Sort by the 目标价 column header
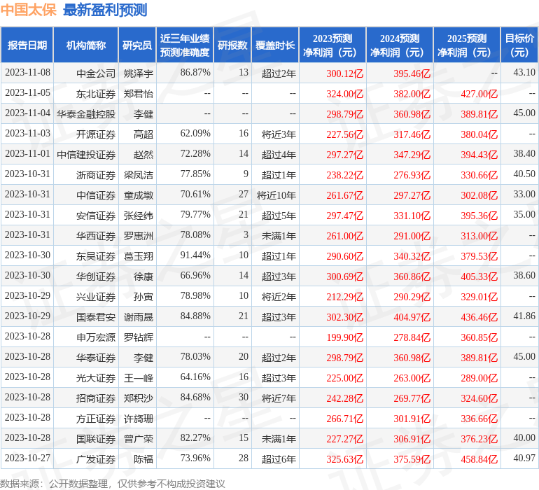Screen dimensions: 539x490 coord(519,45)
